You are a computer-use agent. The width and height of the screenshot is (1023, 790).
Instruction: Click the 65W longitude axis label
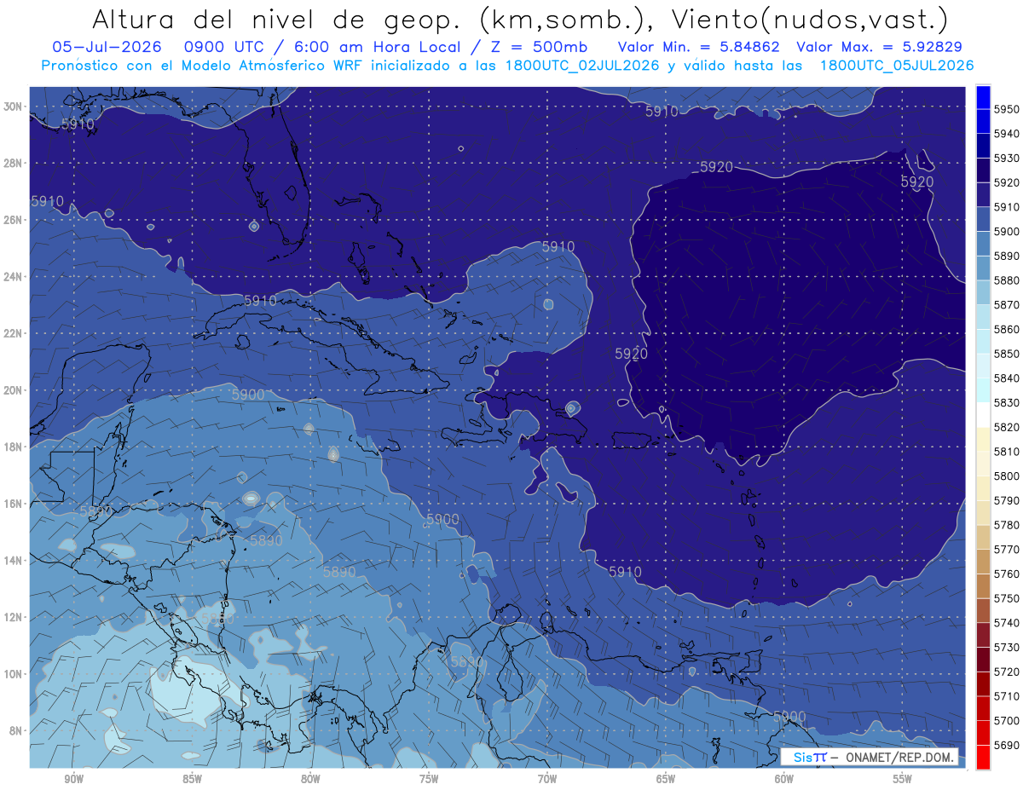point(666,780)
